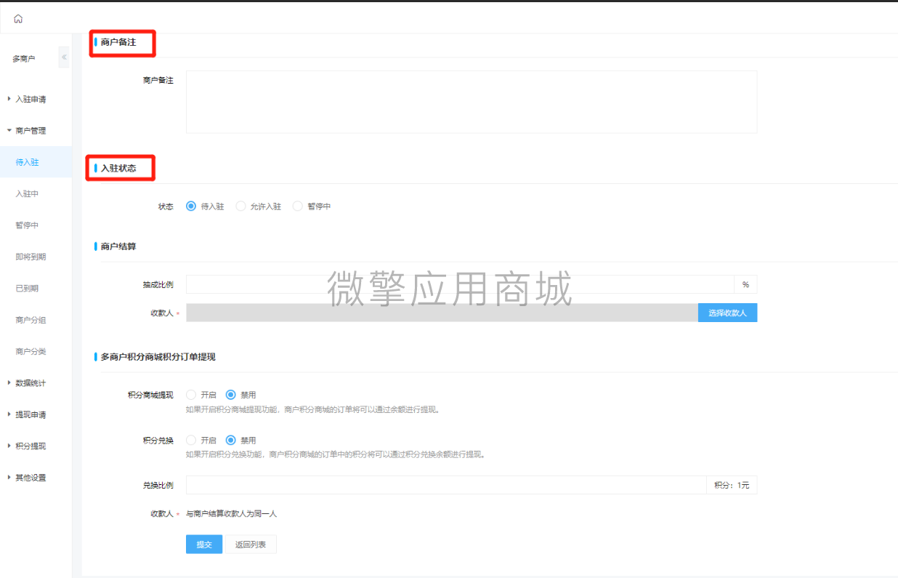Select the 待入驻 status radio button
898x578 pixels.
click(191, 206)
